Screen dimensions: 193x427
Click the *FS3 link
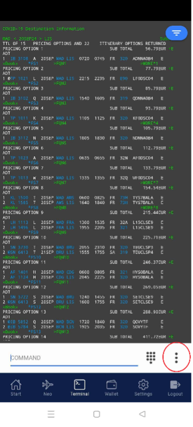tap(33, 103)
